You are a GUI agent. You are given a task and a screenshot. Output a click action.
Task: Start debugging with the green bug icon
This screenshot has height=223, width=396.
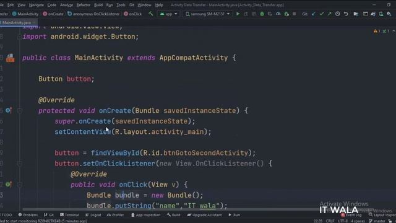click(x=262, y=14)
